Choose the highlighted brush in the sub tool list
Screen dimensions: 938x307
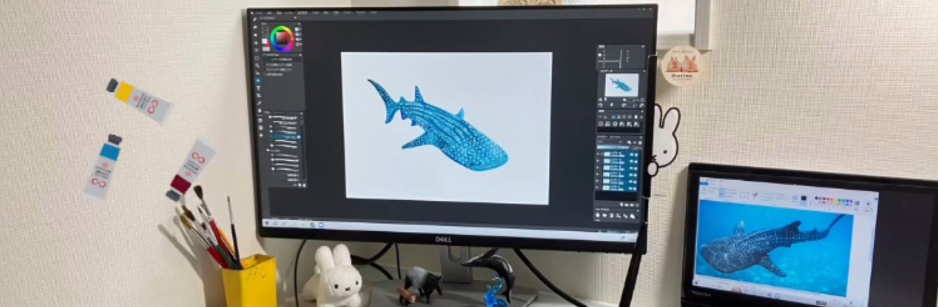286,137
